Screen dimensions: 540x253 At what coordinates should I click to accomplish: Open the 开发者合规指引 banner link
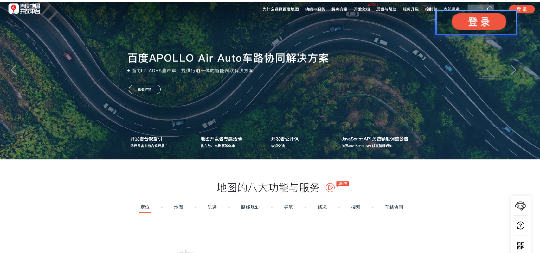pyautogui.click(x=146, y=139)
